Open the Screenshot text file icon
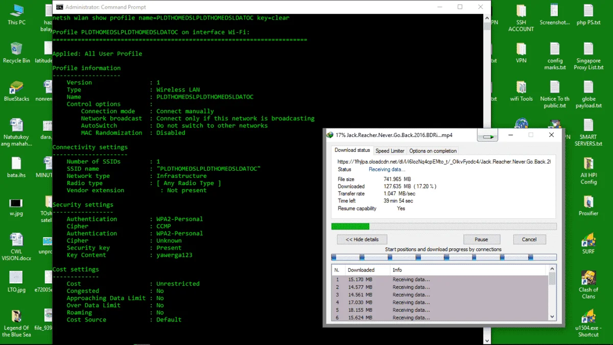Screen dimensions: 613x345 [x=555, y=15]
